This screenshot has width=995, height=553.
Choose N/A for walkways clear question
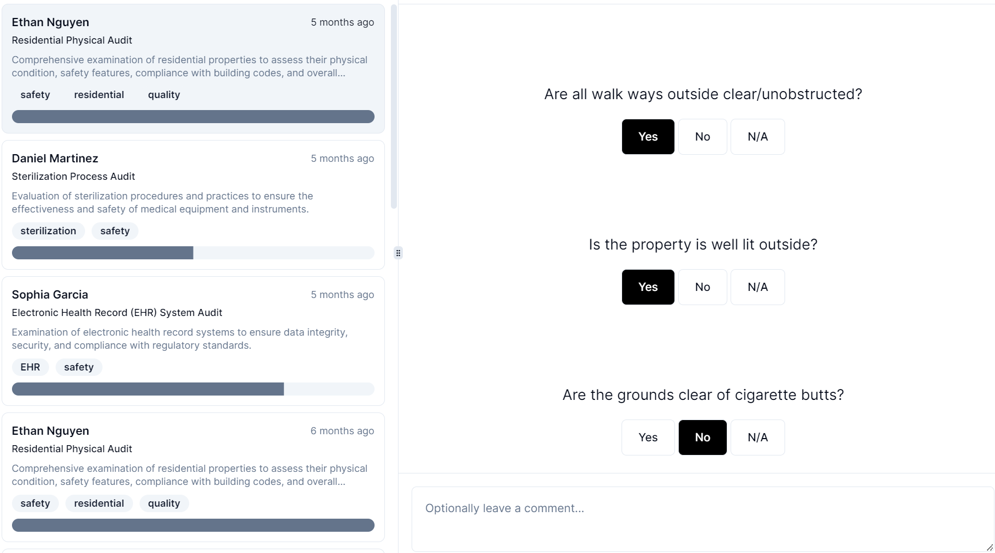757,137
